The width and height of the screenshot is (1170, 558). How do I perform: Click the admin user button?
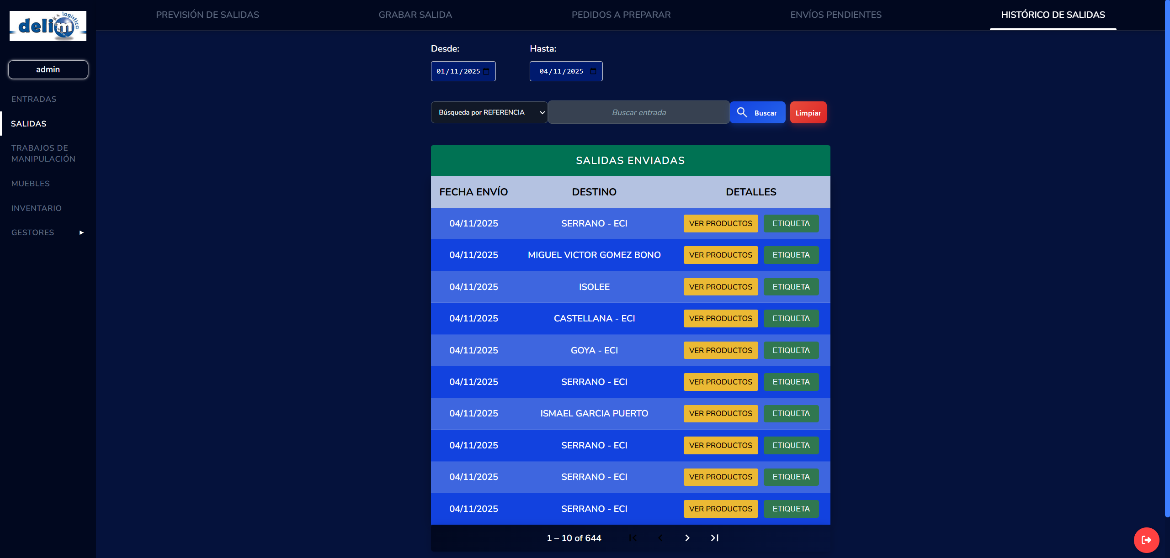pos(48,69)
